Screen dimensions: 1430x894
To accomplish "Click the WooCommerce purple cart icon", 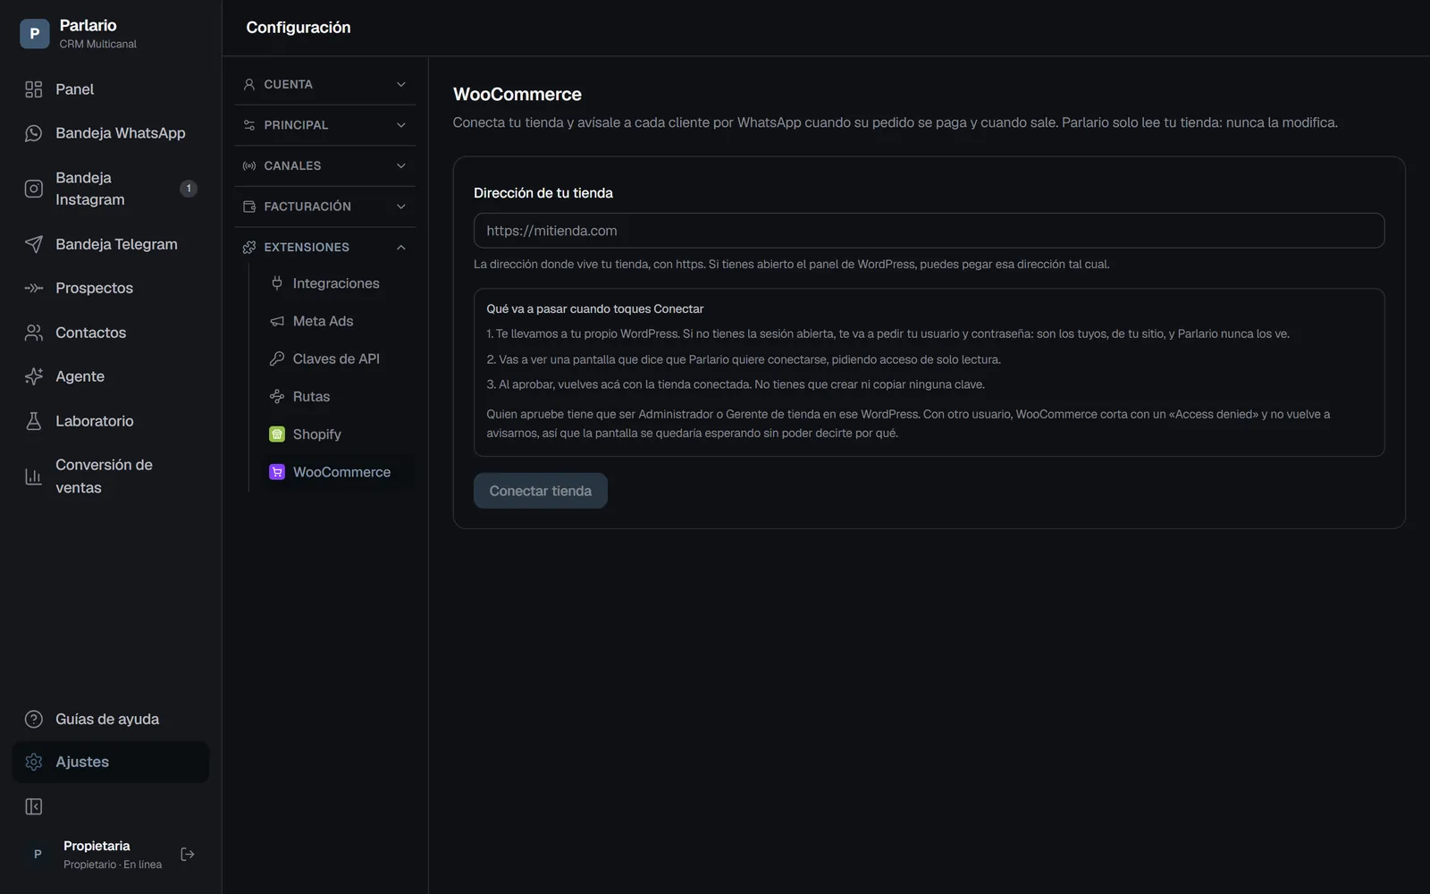I will click(x=277, y=472).
